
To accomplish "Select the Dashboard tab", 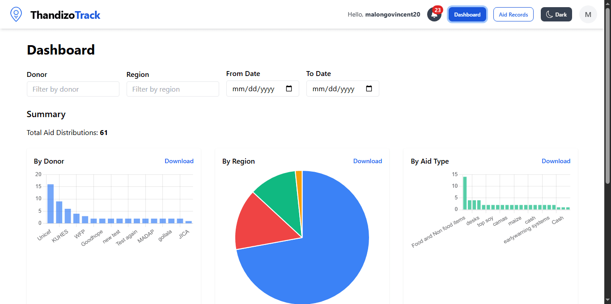I will pos(467,14).
